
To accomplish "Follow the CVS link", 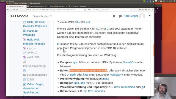I will 117,87.
